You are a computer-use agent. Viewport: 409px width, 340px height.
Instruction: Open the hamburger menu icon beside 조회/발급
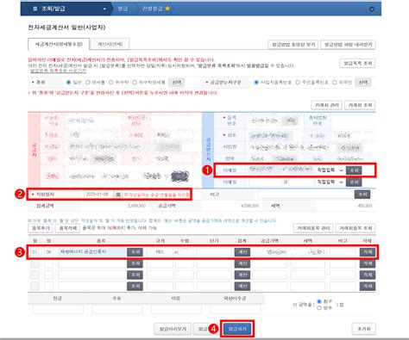point(35,9)
